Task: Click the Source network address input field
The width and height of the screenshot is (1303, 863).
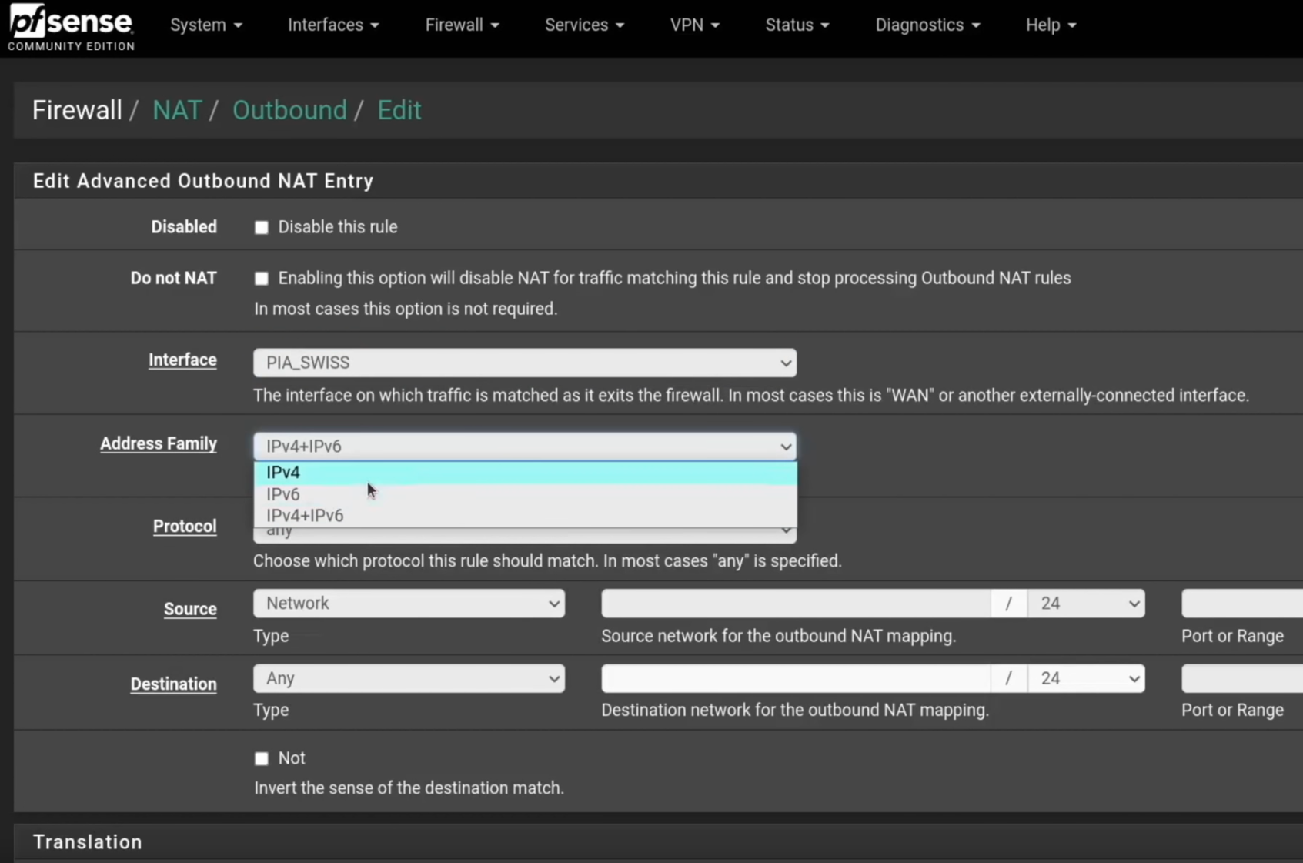Action: (797, 604)
